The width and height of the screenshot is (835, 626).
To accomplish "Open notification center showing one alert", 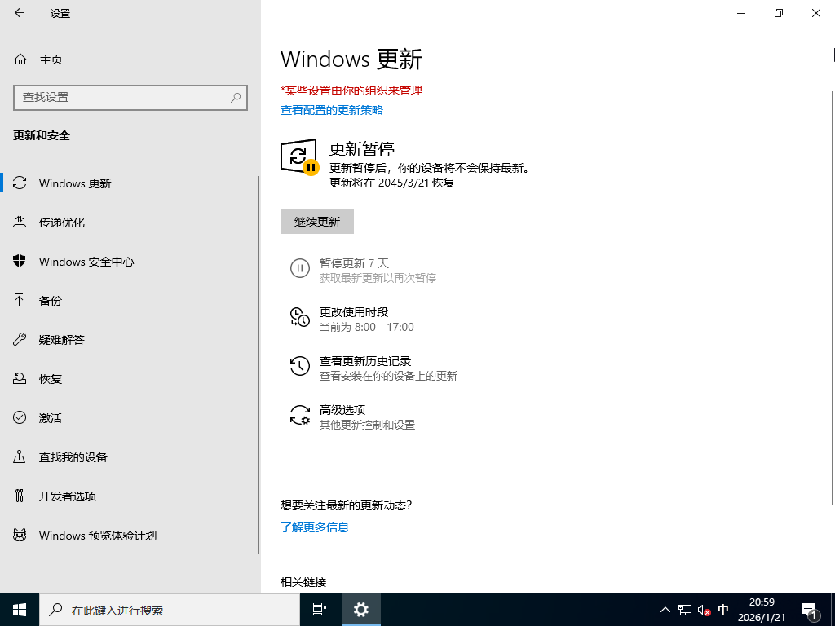I will (809, 610).
